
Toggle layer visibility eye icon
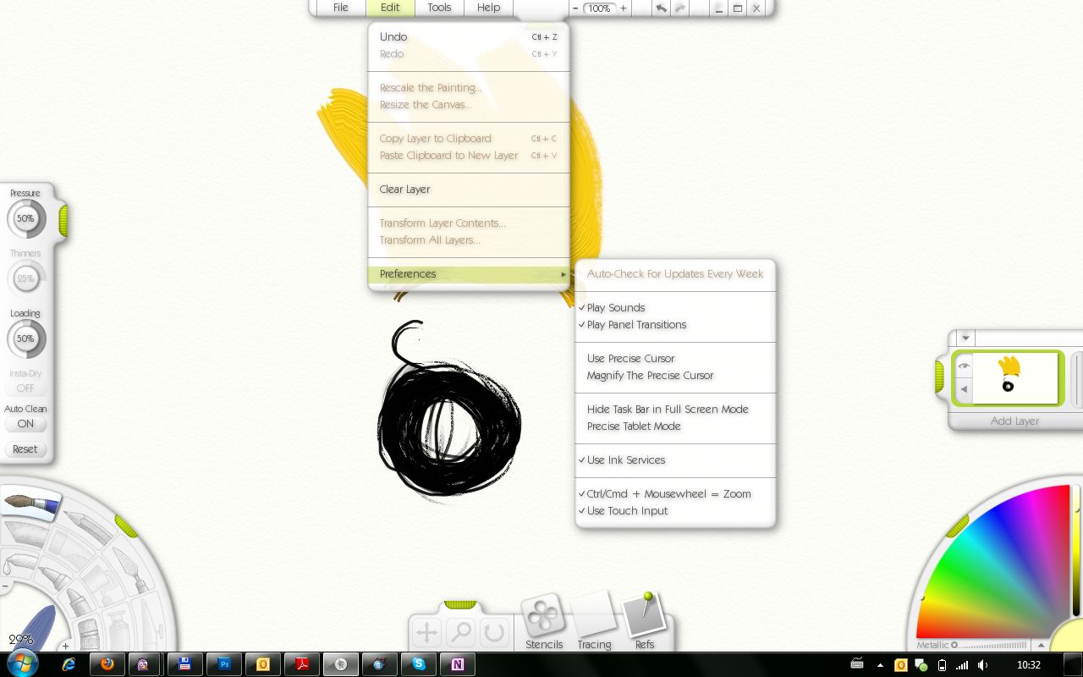coord(963,366)
